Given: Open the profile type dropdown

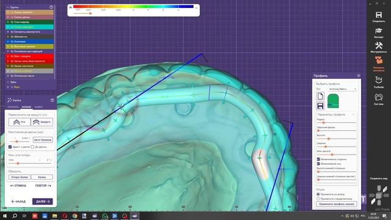Looking at the screenshot, I should [342, 89].
